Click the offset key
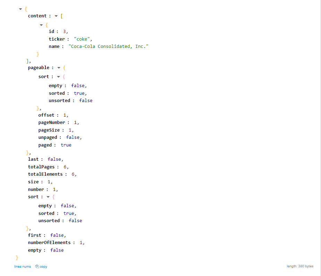Screen dimensions: 321x276 (46, 115)
